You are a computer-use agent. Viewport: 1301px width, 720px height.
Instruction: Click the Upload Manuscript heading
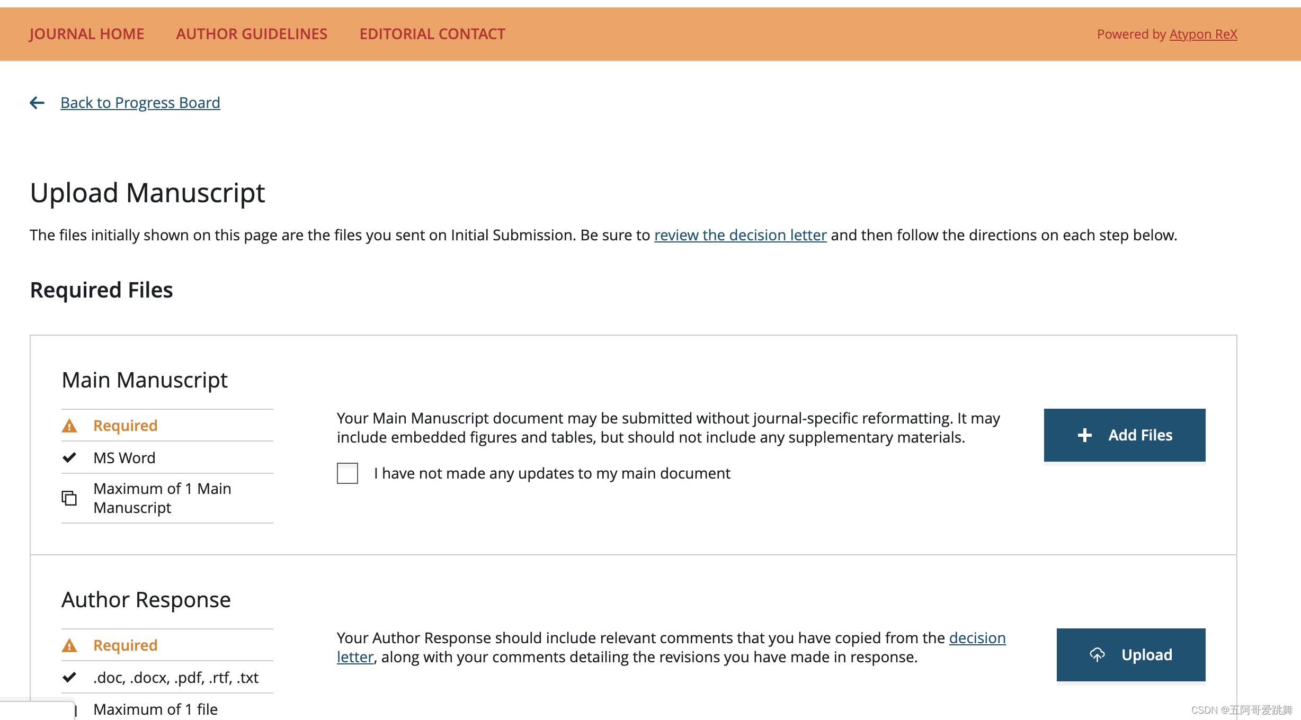point(147,193)
